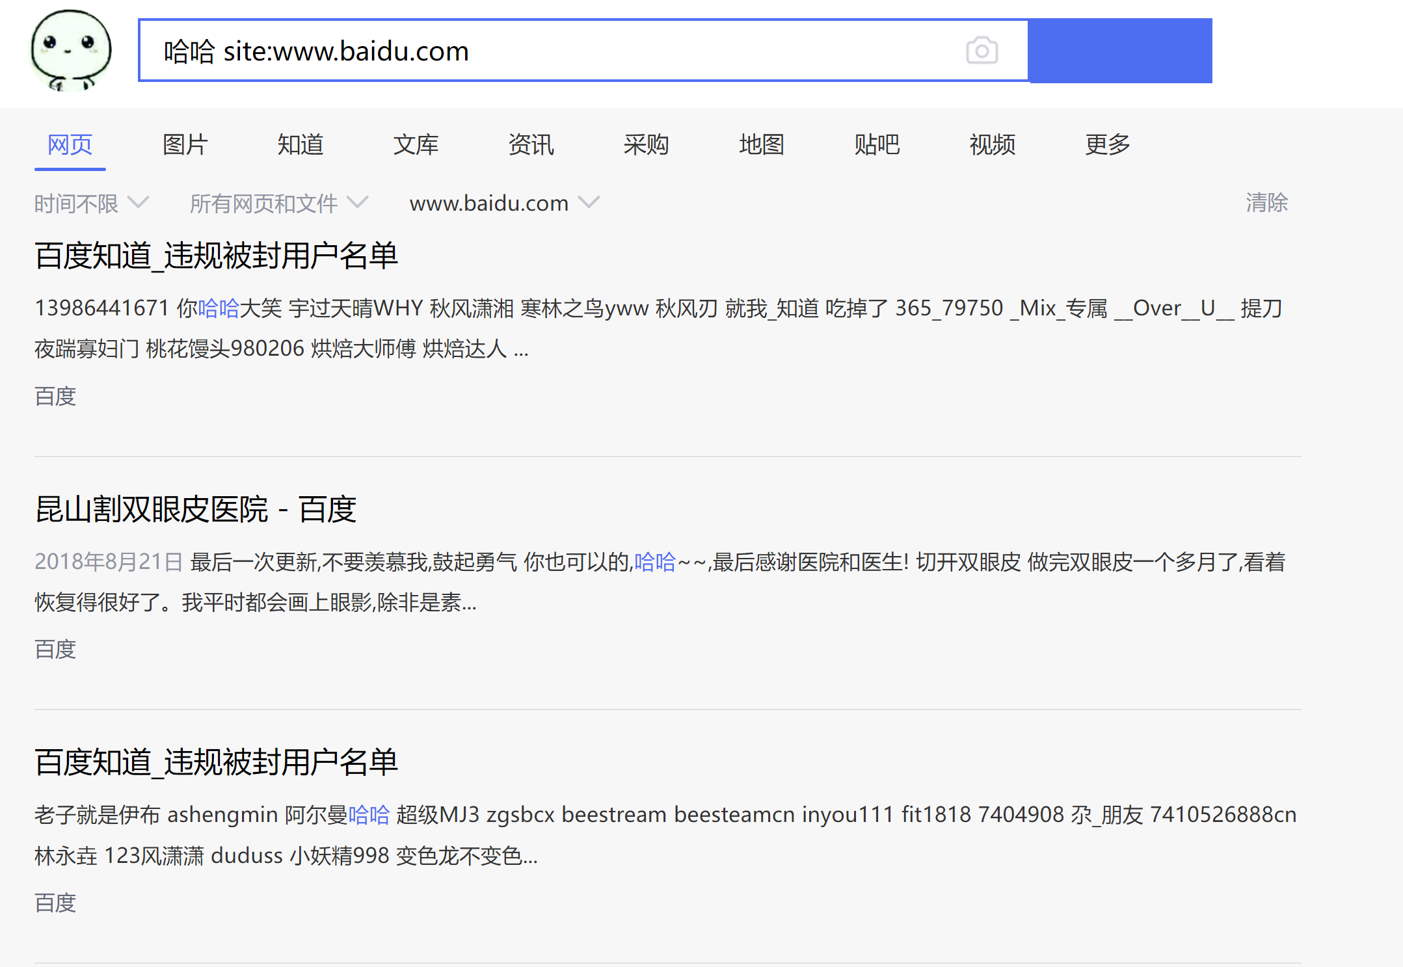Open the 更多 tab

click(x=1107, y=144)
